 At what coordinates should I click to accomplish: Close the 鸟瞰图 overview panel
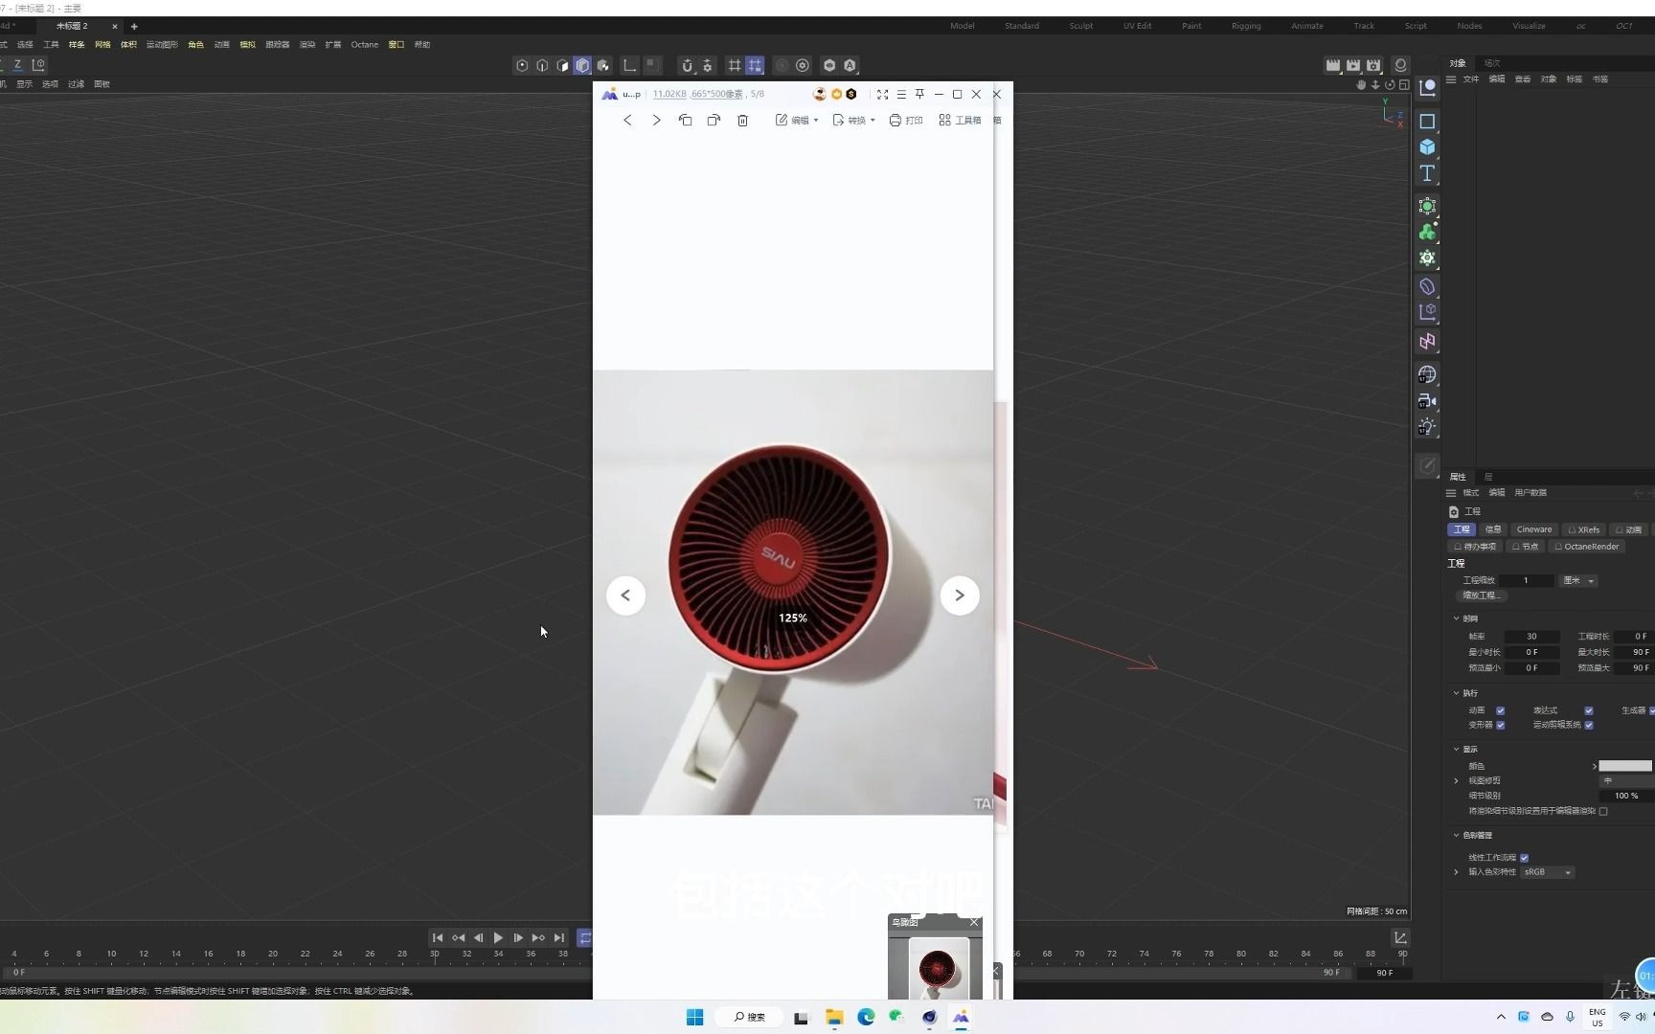point(974,922)
